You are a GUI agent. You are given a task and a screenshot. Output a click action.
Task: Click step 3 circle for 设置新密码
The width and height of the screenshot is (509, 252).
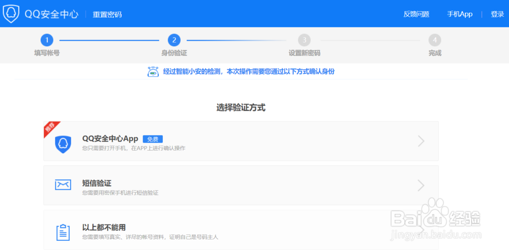pyautogui.click(x=304, y=40)
